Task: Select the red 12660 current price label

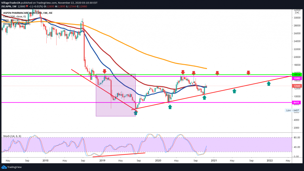Action: point(297,85)
